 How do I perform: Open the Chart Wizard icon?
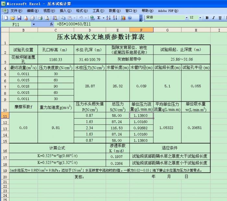(x=123, y=18)
